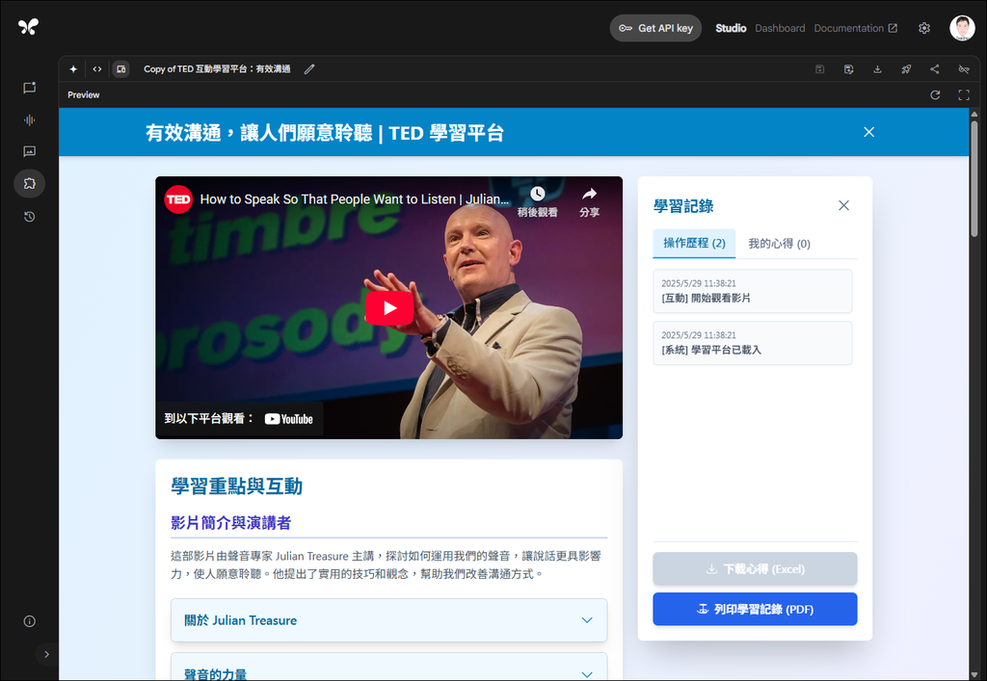Play the YouTube video

click(389, 308)
